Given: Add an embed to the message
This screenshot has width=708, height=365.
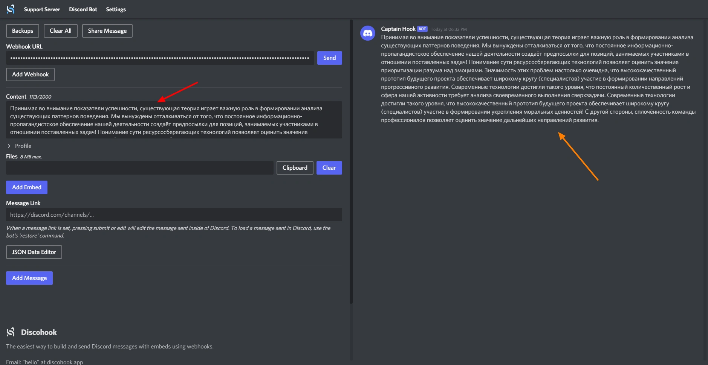Looking at the screenshot, I should (x=27, y=187).
